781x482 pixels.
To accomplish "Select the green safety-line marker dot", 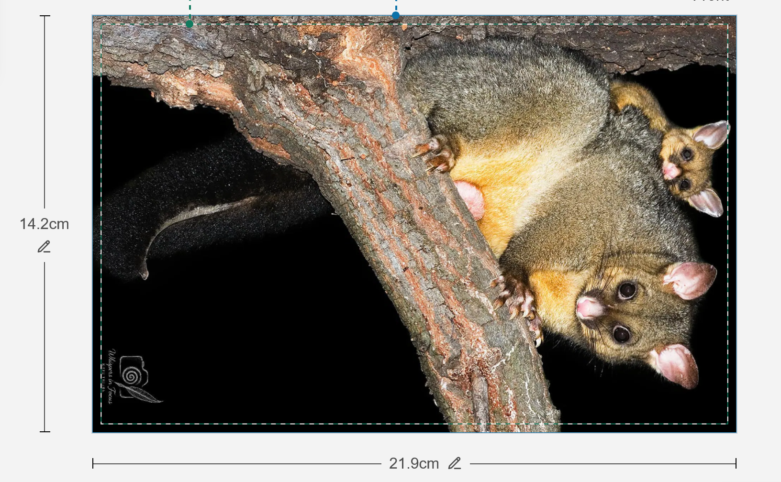I will click(x=190, y=24).
